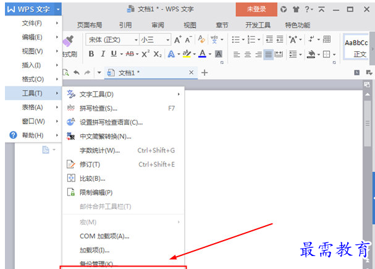Viewport: 375px width, 269px height.
Task: Click the bulleted list icon
Action: 235,39
